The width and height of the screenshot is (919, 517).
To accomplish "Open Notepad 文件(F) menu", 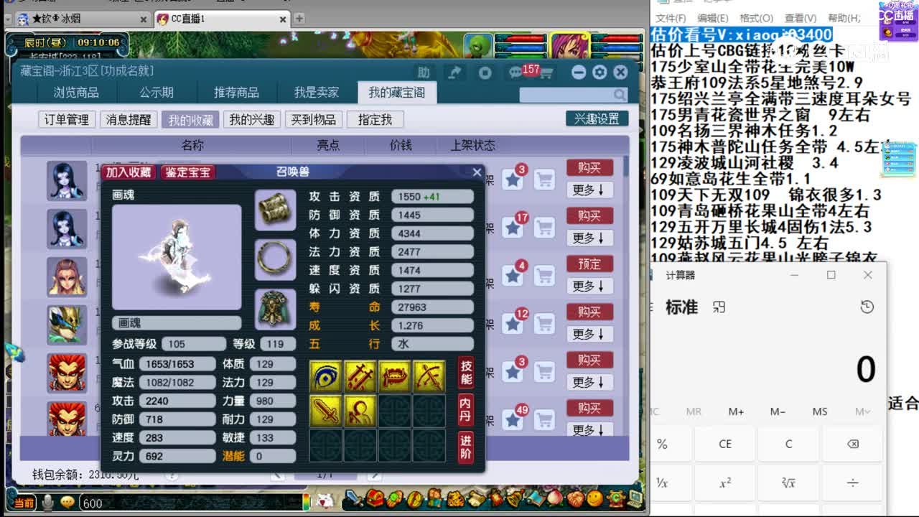I will click(x=671, y=18).
